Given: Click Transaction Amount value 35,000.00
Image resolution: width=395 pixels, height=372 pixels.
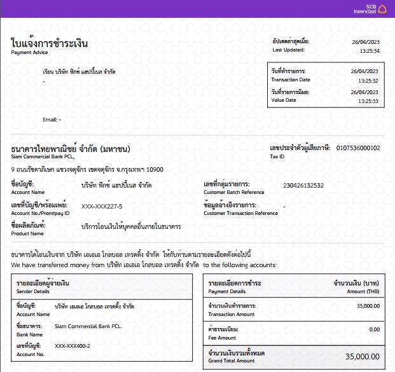Looking at the screenshot, I should 368,306.
